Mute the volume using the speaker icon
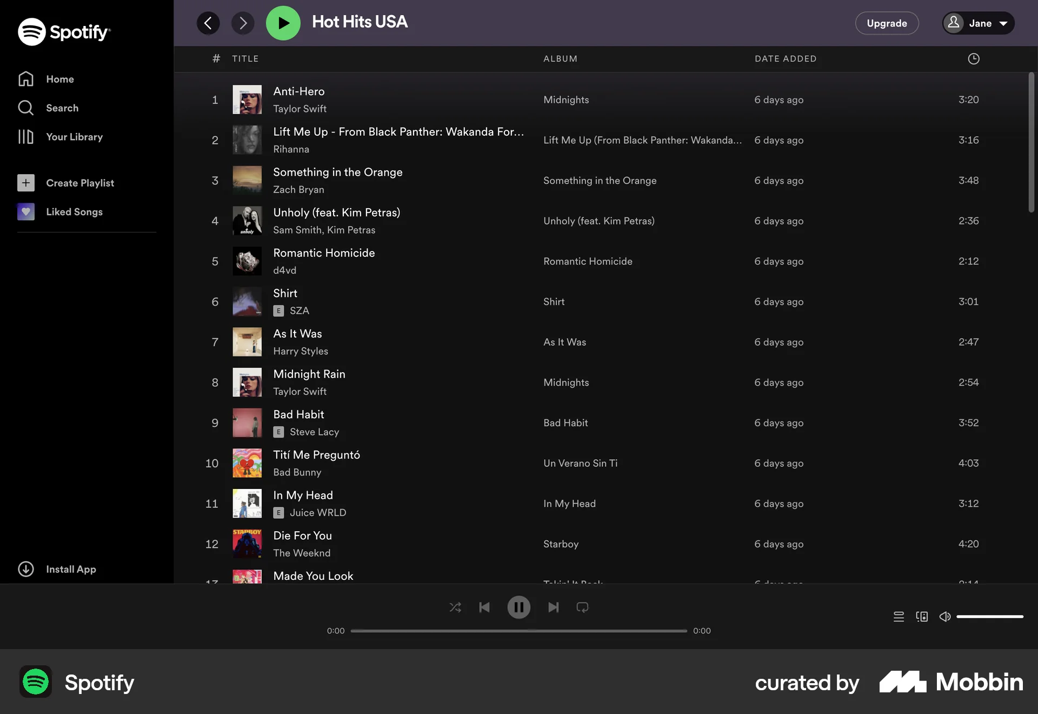The height and width of the screenshot is (714, 1038). pyautogui.click(x=945, y=616)
